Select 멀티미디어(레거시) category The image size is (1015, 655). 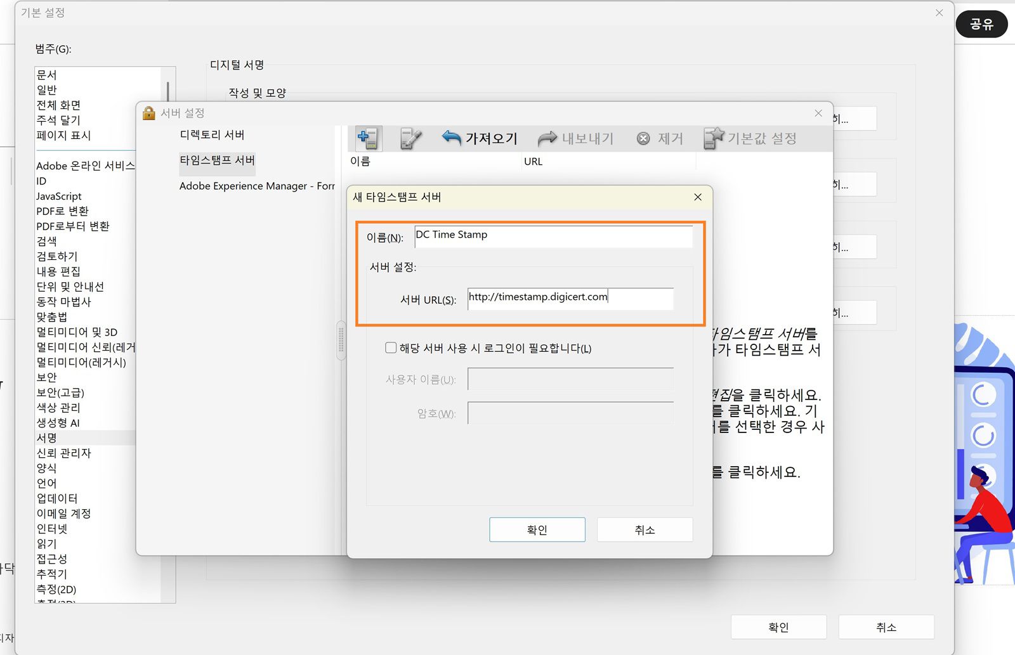pos(81,363)
